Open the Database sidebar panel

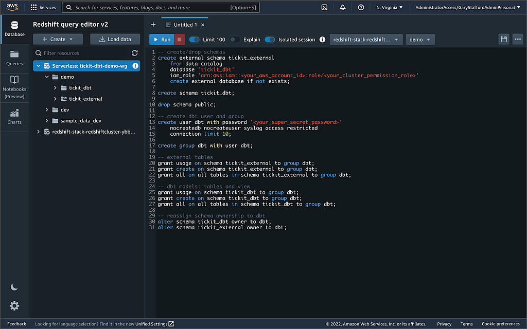pyautogui.click(x=14, y=29)
